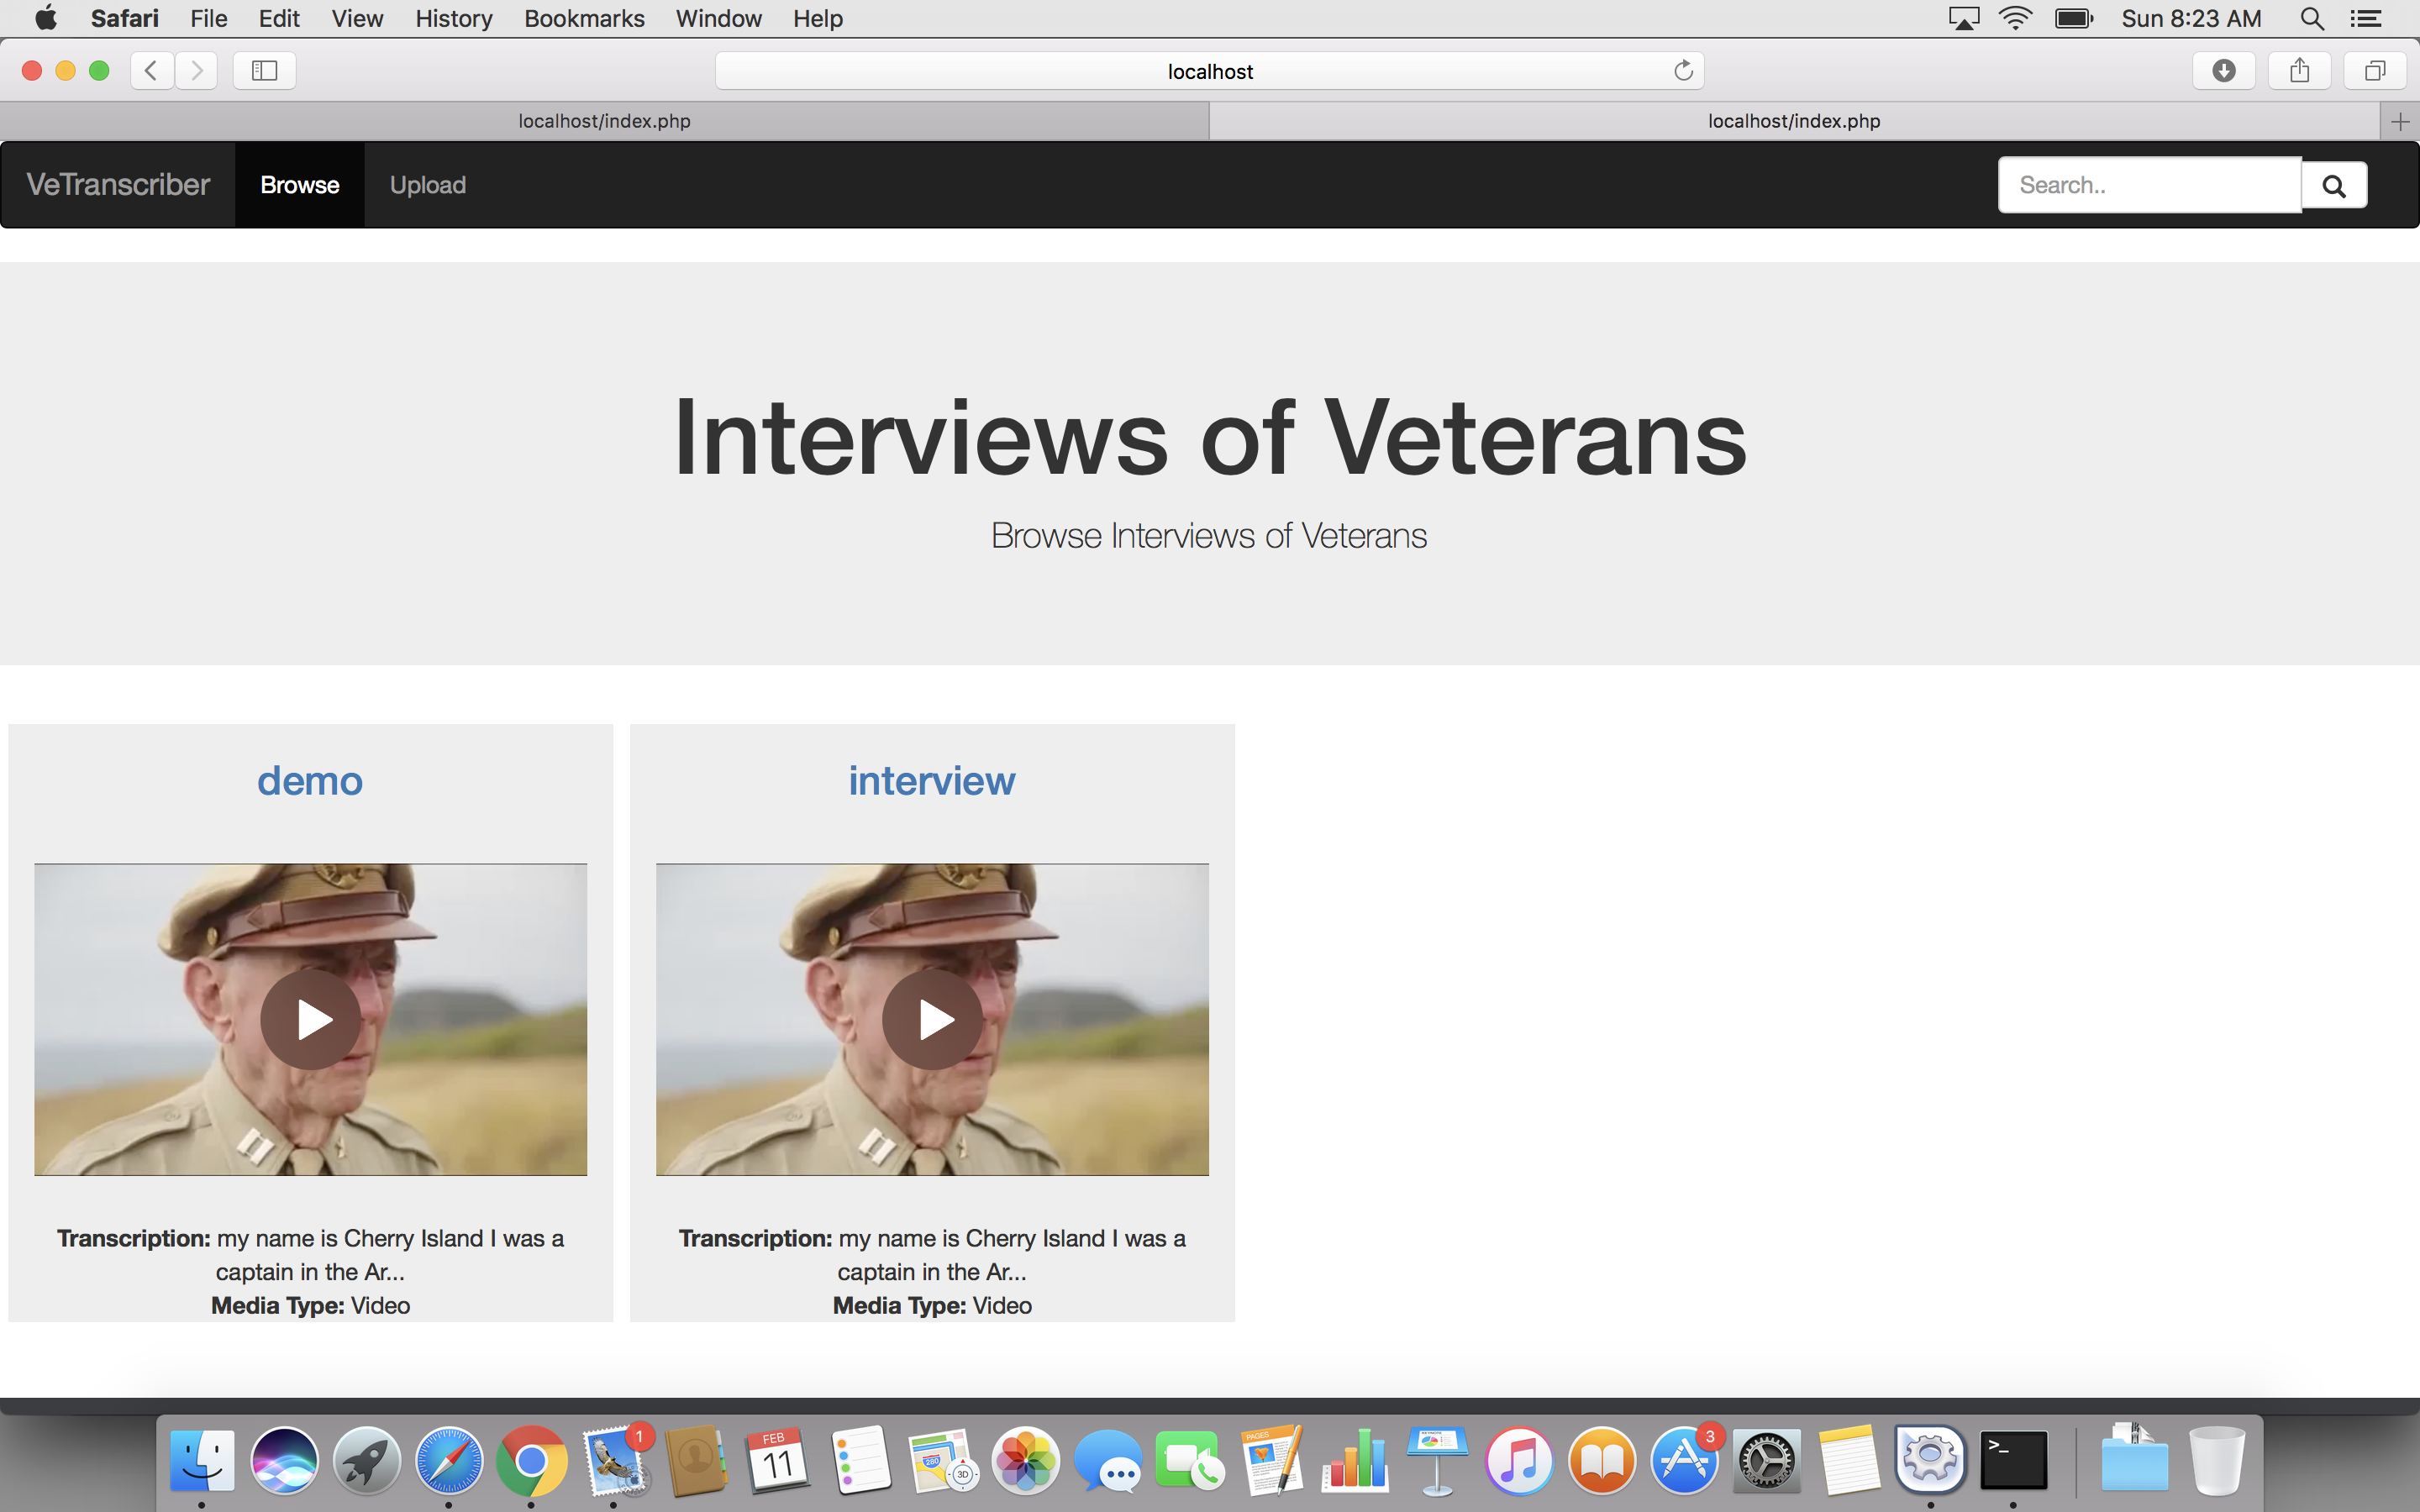Open a new tab with plus button
Viewport: 2420px width, 1512px height.
[2400, 122]
